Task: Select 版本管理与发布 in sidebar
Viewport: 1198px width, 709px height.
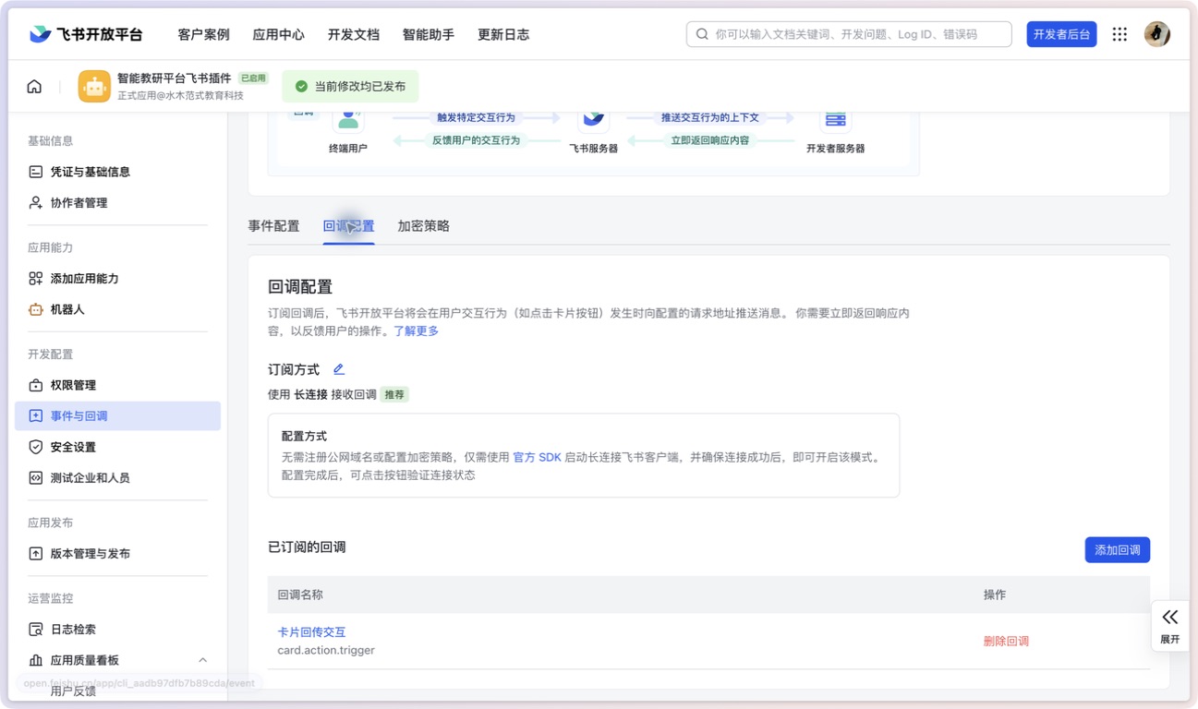Action: [x=90, y=553]
